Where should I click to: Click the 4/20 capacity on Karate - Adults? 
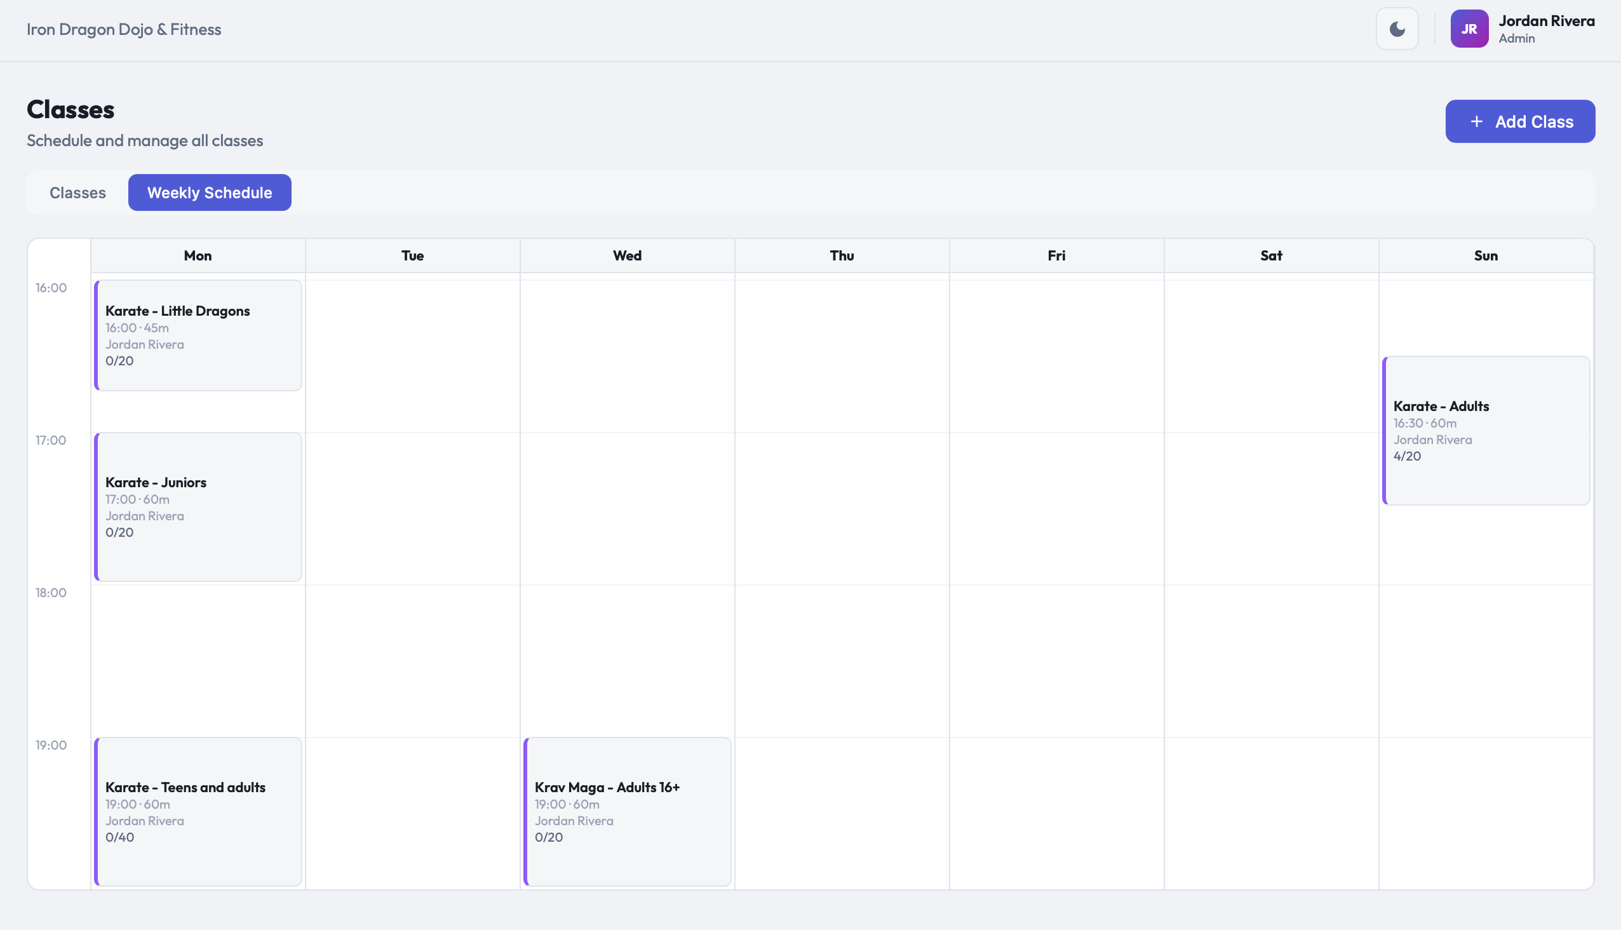coord(1407,455)
